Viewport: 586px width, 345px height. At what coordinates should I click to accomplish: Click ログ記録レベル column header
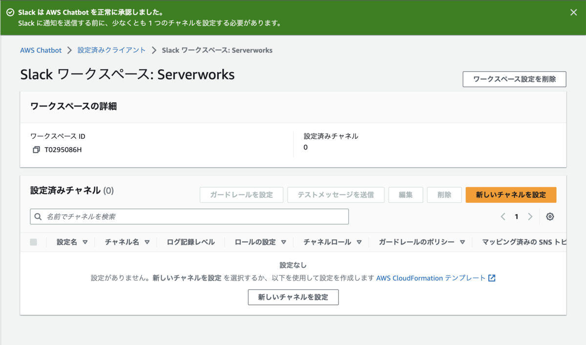coord(190,242)
